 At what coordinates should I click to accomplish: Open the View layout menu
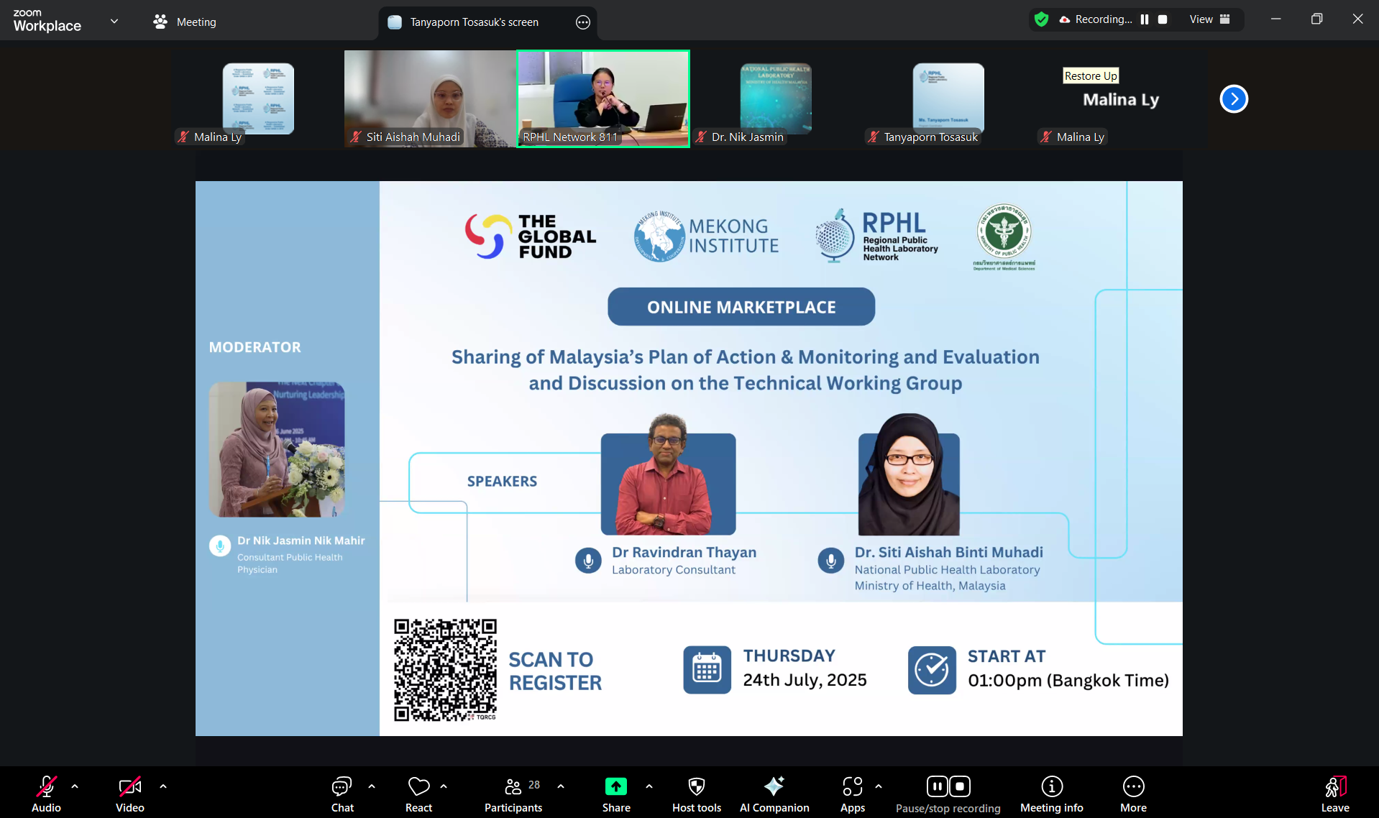coord(1209,19)
